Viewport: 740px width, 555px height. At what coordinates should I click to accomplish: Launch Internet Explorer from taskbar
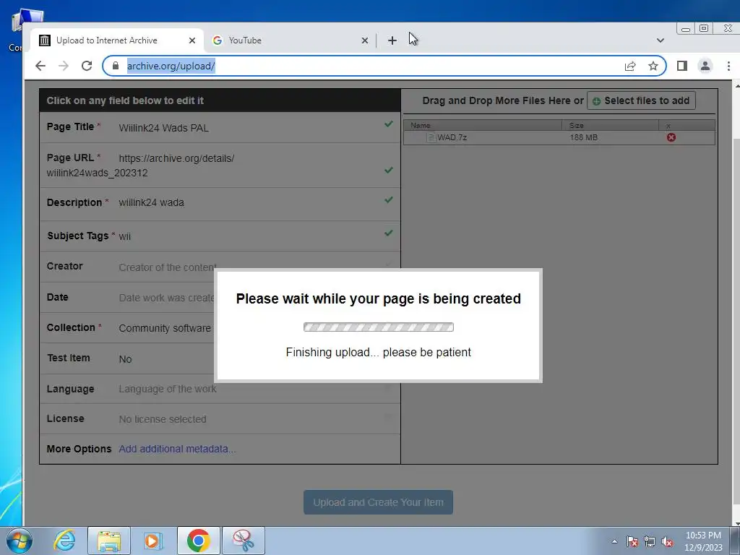coord(64,541)
